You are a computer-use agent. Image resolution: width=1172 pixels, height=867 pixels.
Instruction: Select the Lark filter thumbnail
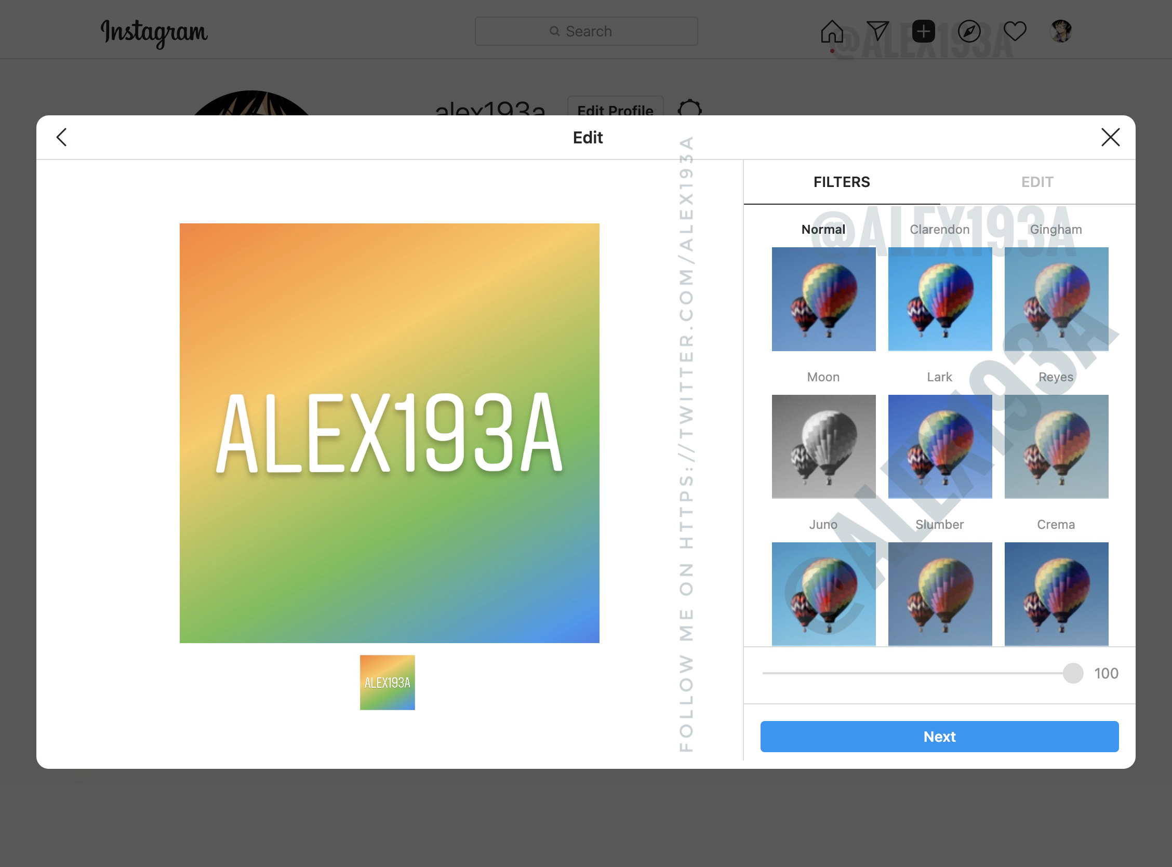(x=939, y=446)
